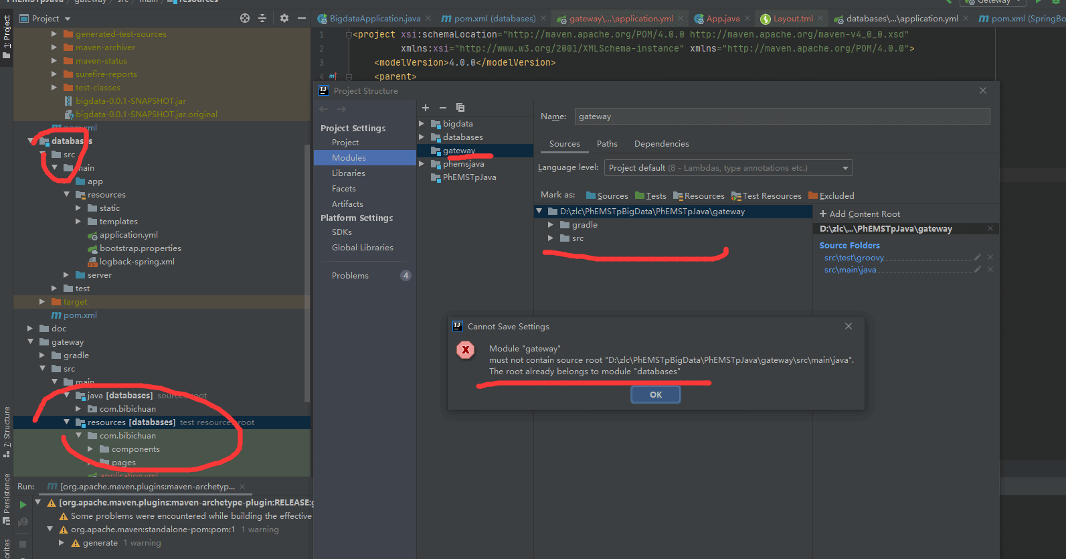Click the remove module minus icon

click(x=443, y=108)
